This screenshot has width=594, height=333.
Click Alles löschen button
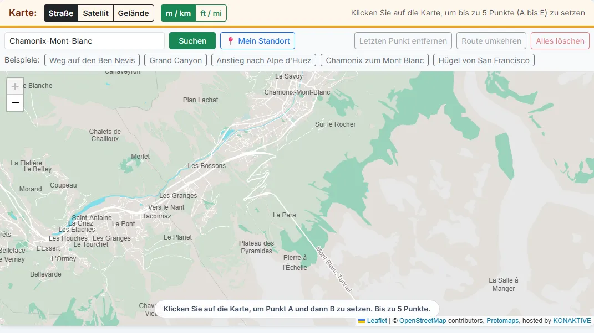(x=560, y=41)
